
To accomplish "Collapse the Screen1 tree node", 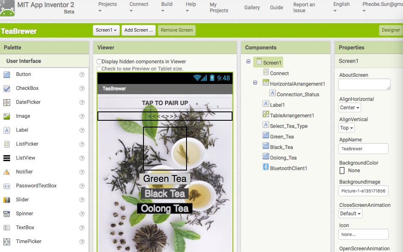I will 248,62.
